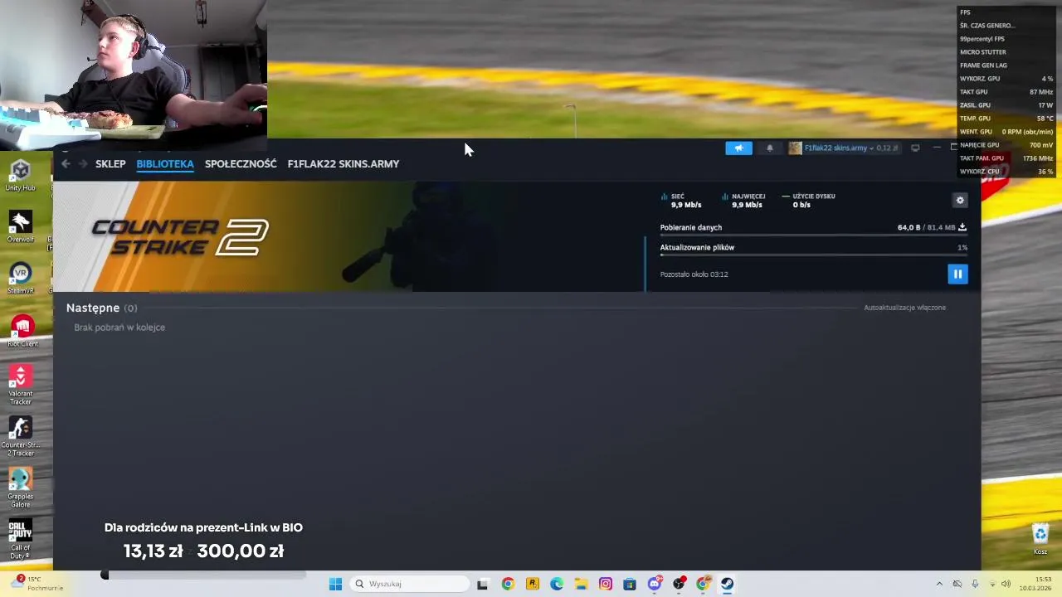Viewport: 1062px width, 597px height.
Task: Click download arrow icon beside 81,4 MB
Action: click(x=962, y=227)
